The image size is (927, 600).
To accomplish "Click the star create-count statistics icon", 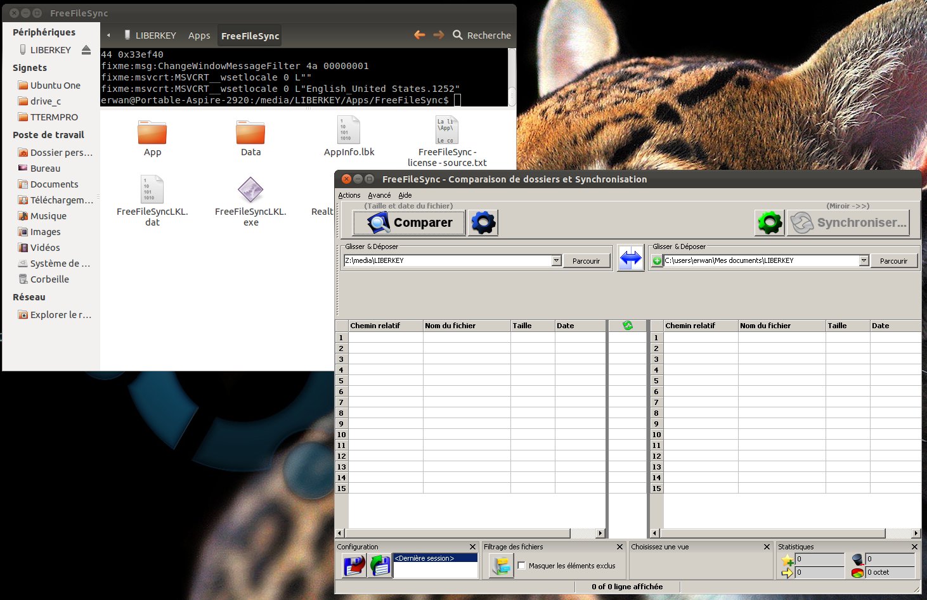I will click(x=788, y=560).
